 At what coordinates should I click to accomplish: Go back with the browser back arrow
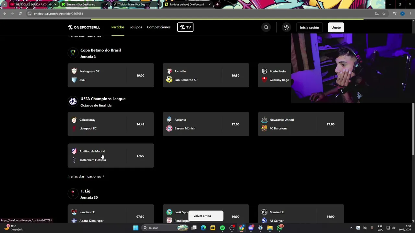point(5,14)
